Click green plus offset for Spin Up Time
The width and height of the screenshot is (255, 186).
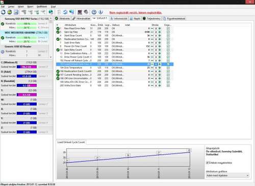click(x=160, y=32)
